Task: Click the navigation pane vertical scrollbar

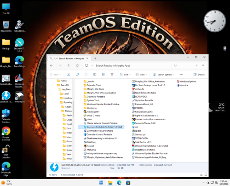Action: [x=73, y=109]
